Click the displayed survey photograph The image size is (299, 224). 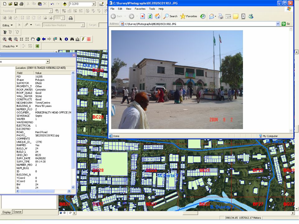[177, 80]
